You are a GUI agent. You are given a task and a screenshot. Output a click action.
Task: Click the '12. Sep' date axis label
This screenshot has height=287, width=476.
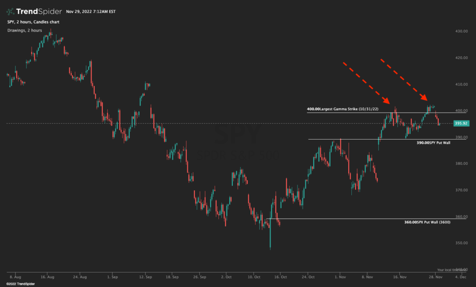pos(145,276)
